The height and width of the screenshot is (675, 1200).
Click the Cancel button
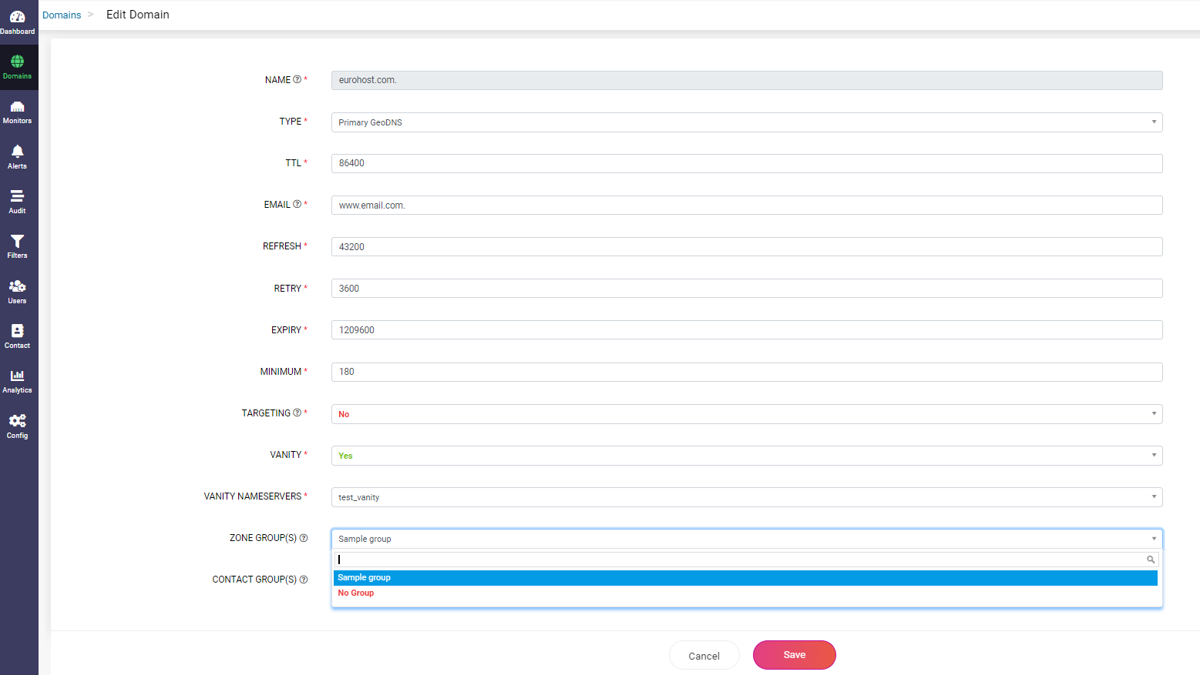[x=704, y=656]
